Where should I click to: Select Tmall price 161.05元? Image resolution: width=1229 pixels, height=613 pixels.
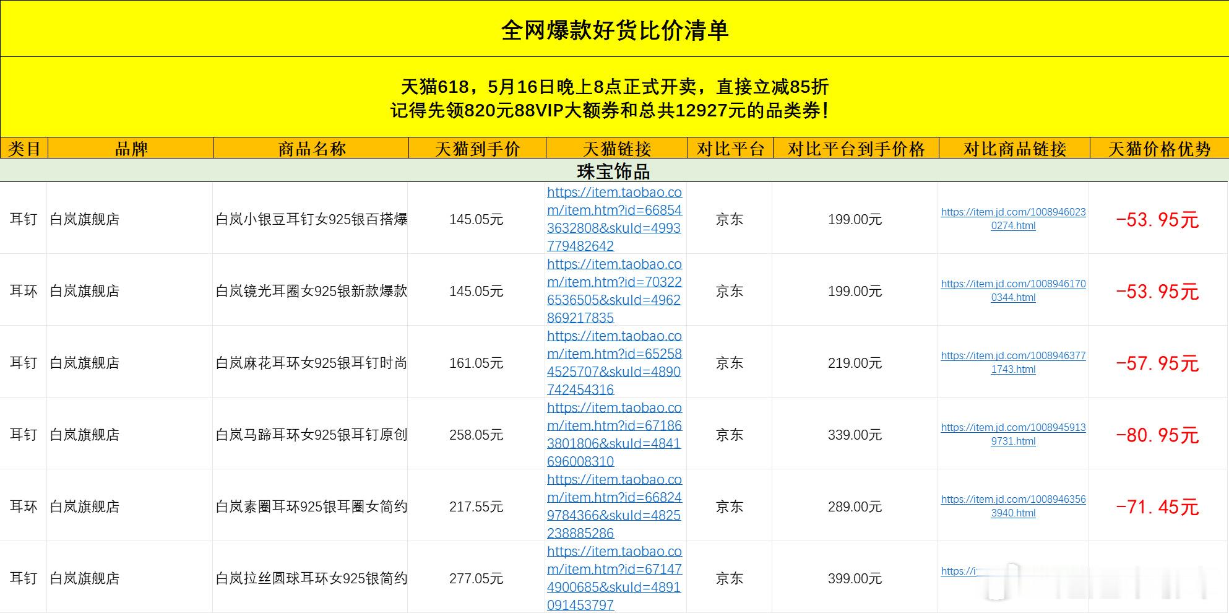(x=476, y=363)
